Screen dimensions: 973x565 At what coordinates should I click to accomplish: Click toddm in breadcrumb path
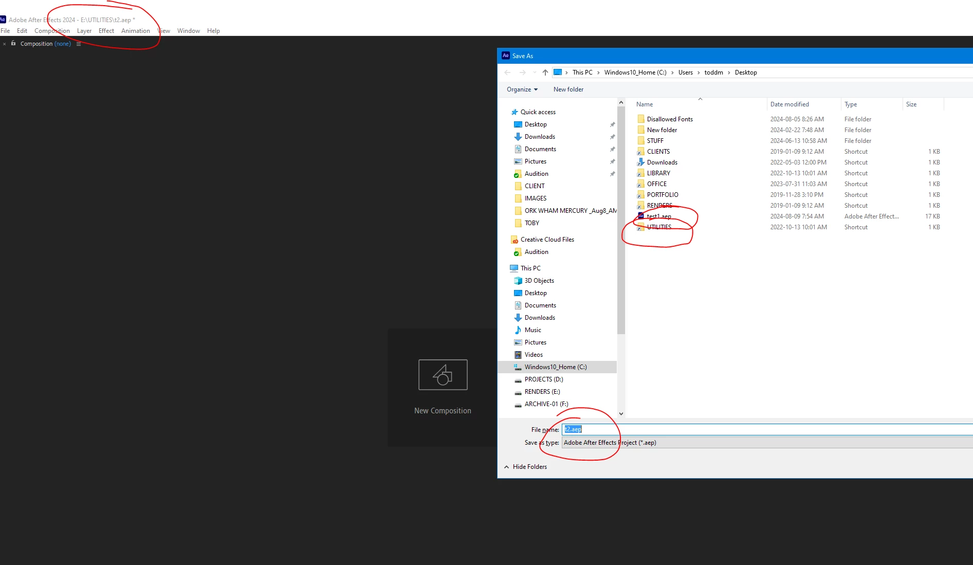click(x=713, y=72)
